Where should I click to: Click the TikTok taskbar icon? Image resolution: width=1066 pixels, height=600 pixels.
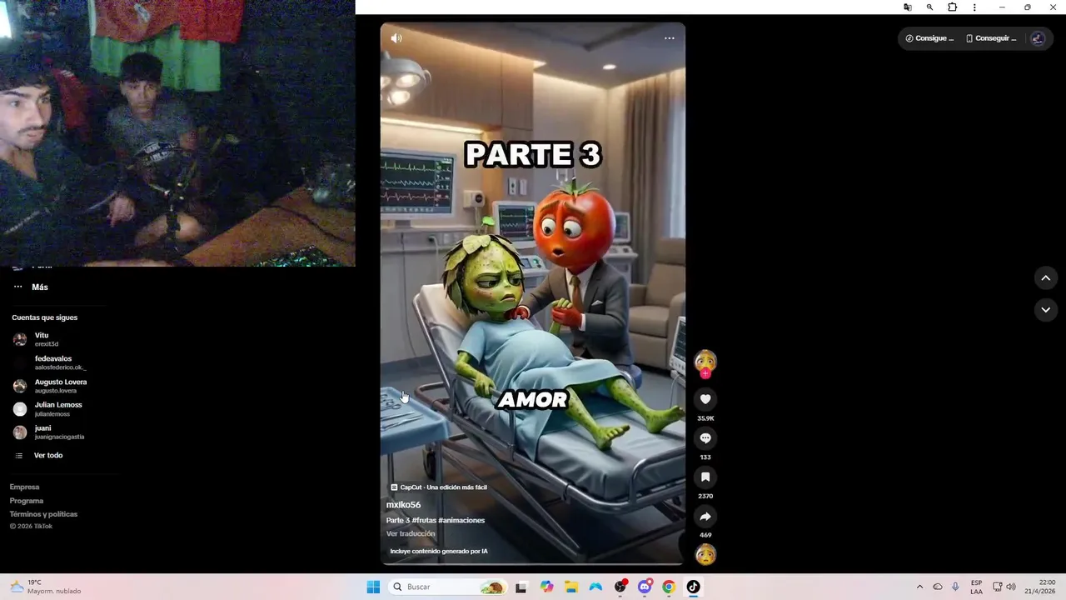coord(693,587)
